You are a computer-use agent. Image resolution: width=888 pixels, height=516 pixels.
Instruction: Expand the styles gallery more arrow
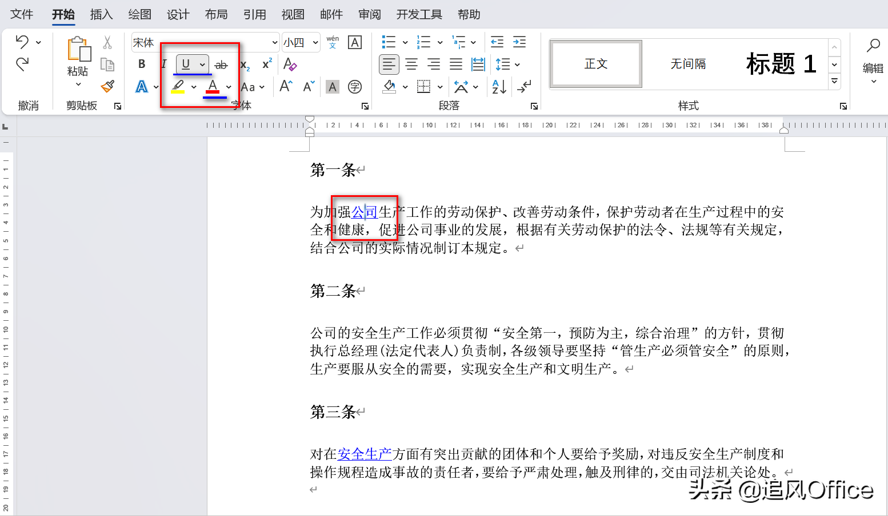tap(835, 82)
